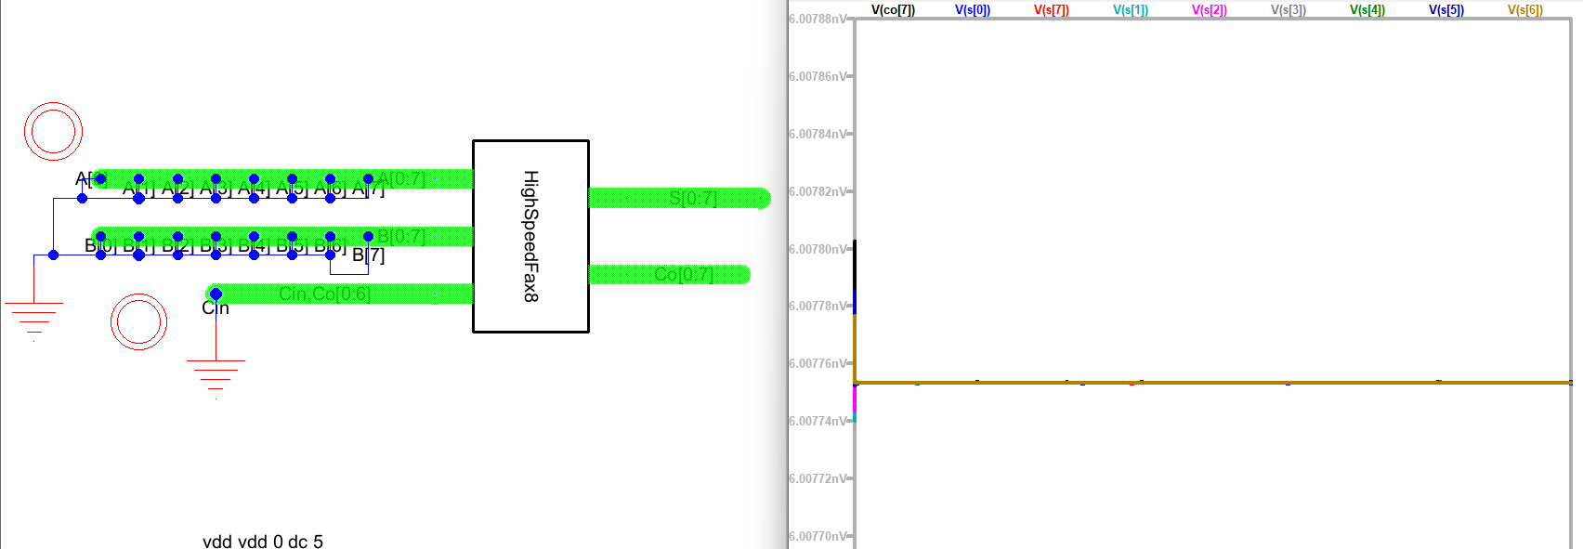The height and width of the screenshot is (549, 1583).
Task: Select the A[4] wire label
Action: [x=254, y=189]
